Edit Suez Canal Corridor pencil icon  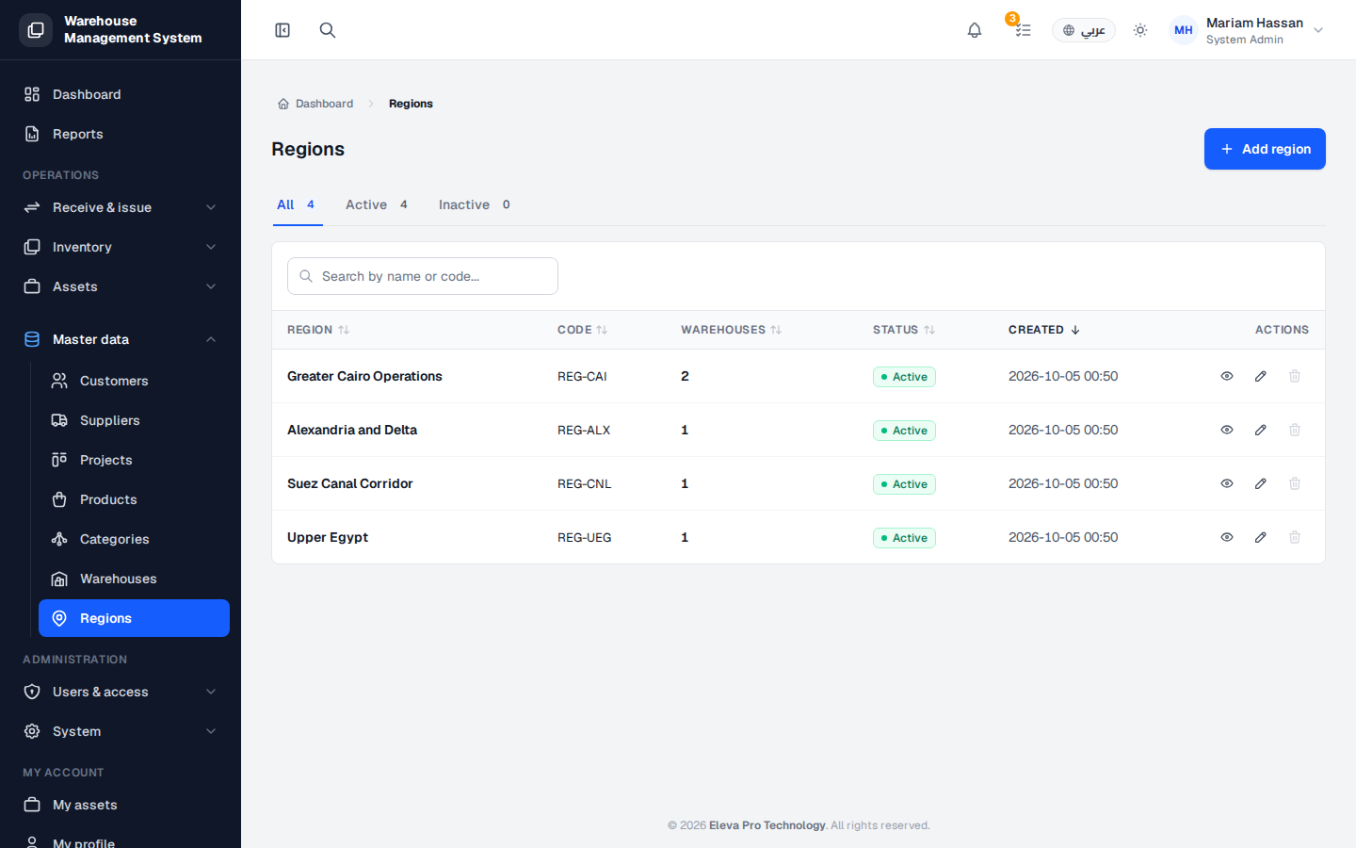pos(1261,483)
